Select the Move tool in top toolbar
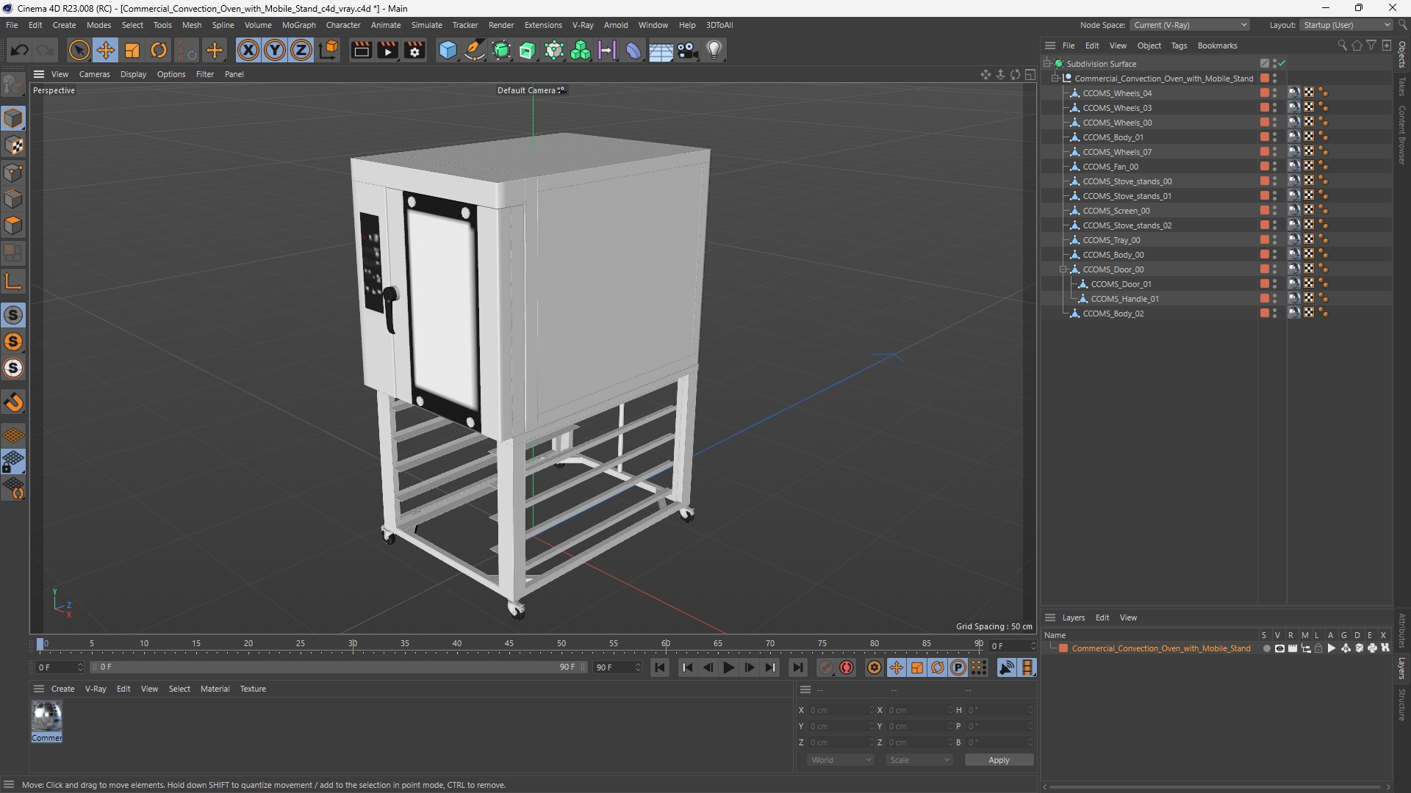Viewport: 1411px width, 793px height. 106,50
